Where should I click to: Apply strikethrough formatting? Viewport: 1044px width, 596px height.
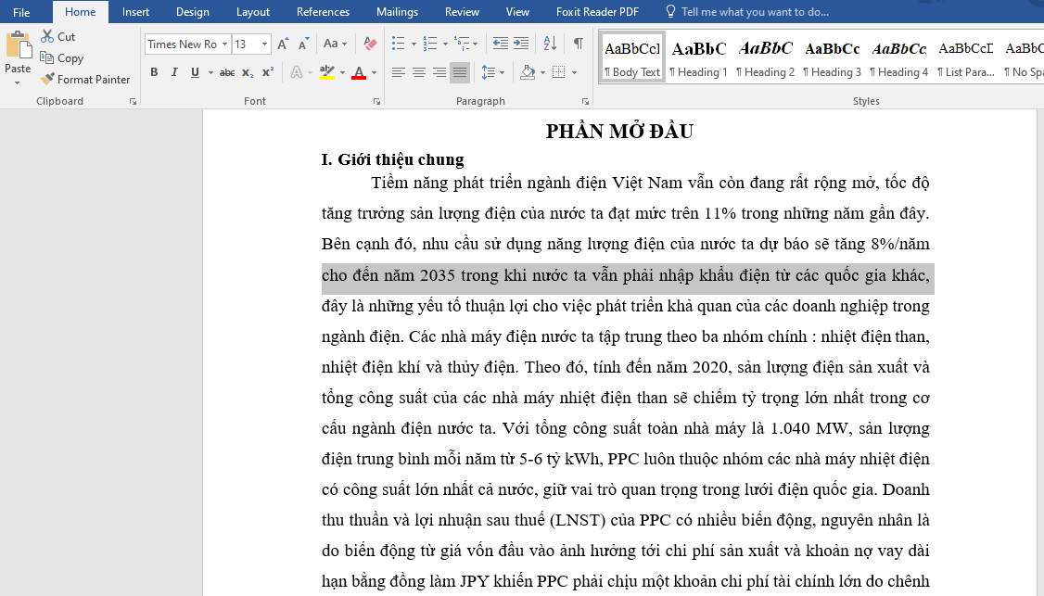(227, 72)
